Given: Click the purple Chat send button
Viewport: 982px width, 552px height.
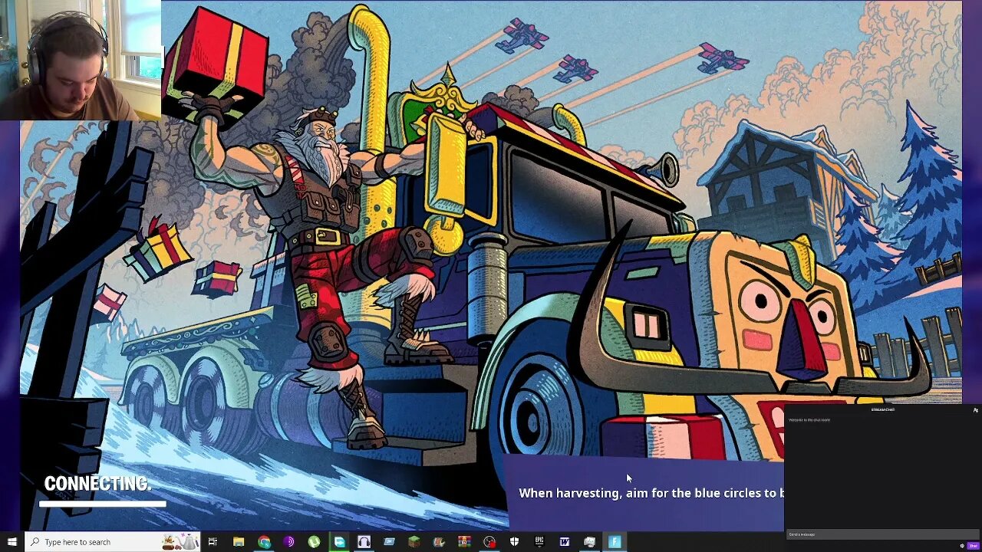Looking at the screenshot, I should [974, 546].
